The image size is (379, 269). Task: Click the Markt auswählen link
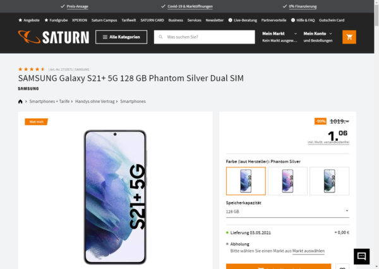coord(308,251)
